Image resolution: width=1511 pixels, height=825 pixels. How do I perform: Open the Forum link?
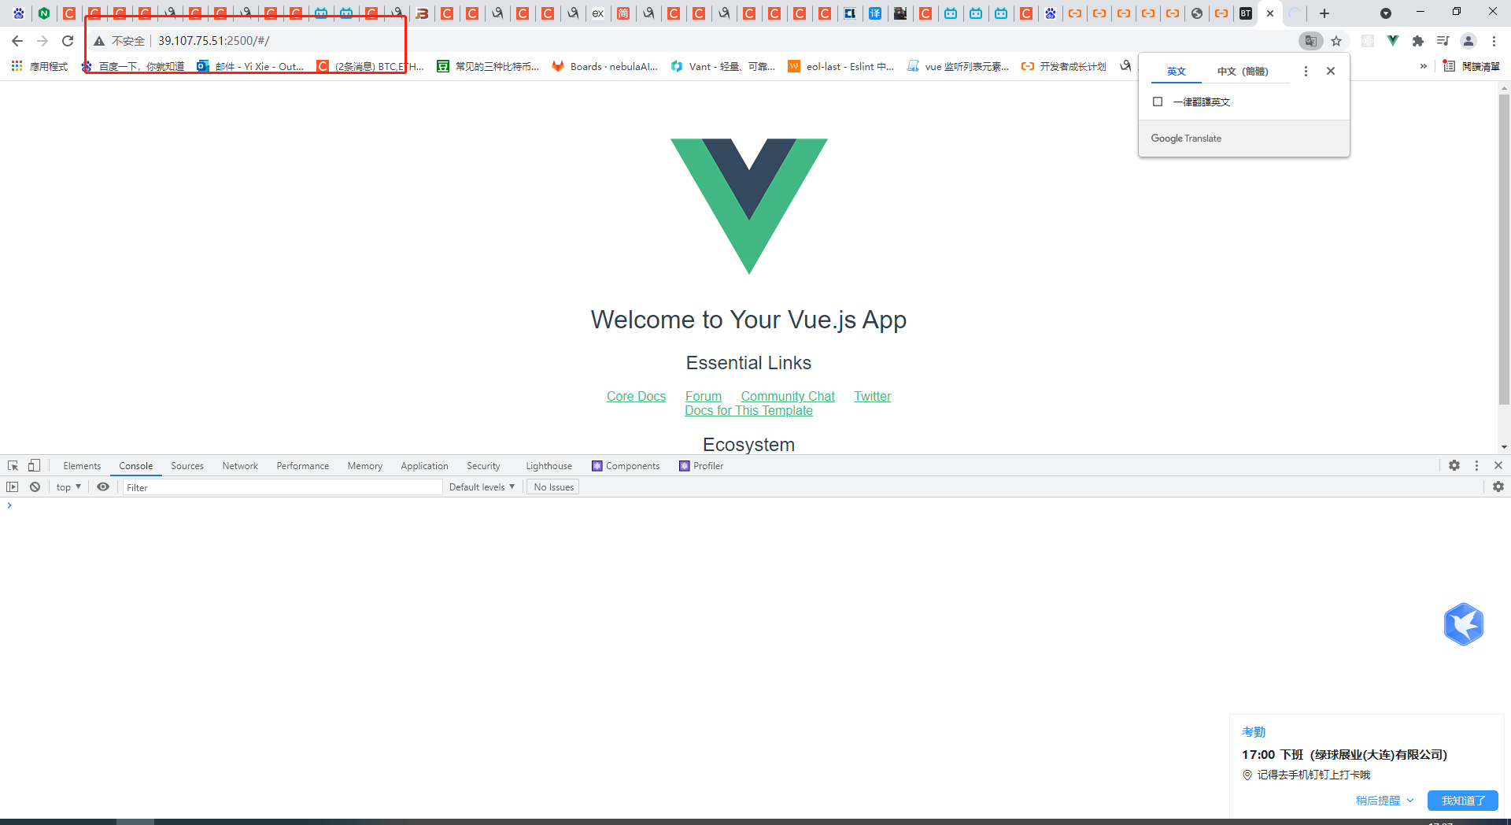click(x=704, y=397)
